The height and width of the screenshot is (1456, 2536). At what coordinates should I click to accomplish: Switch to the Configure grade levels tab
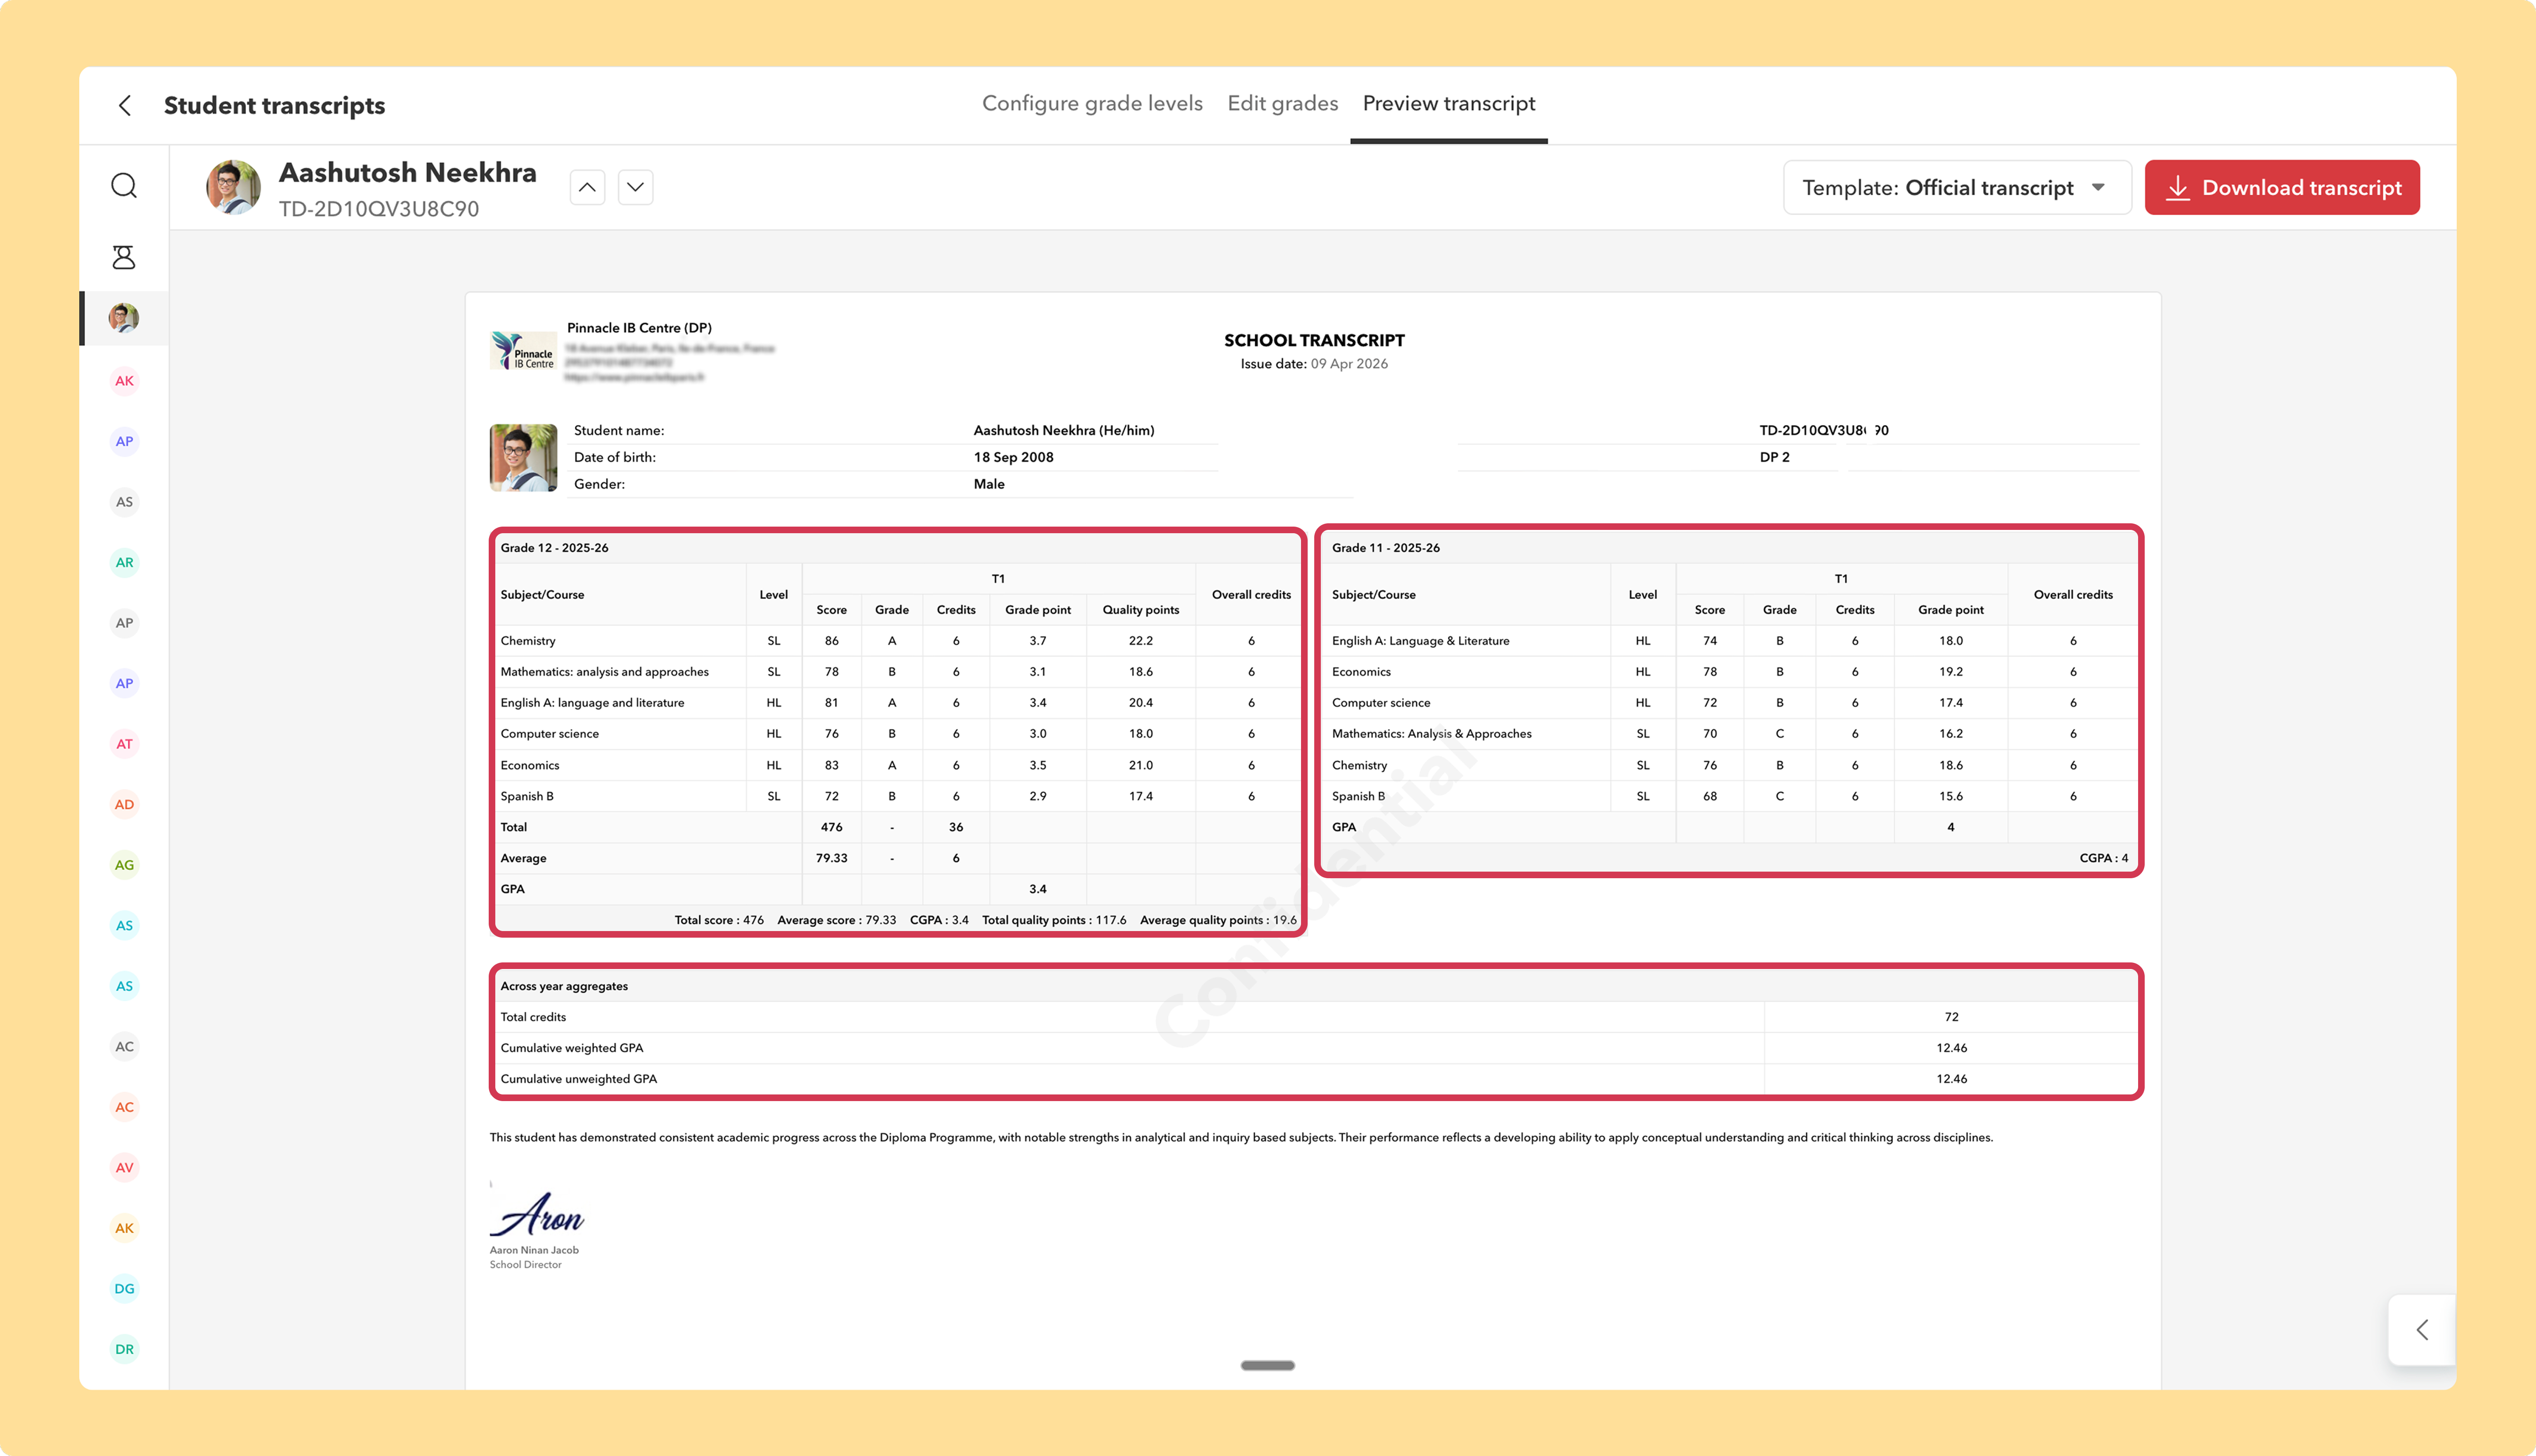click(1092, 103)
